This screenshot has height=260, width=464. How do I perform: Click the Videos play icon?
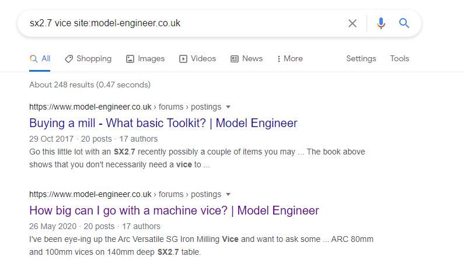click(x=183, y=59)
